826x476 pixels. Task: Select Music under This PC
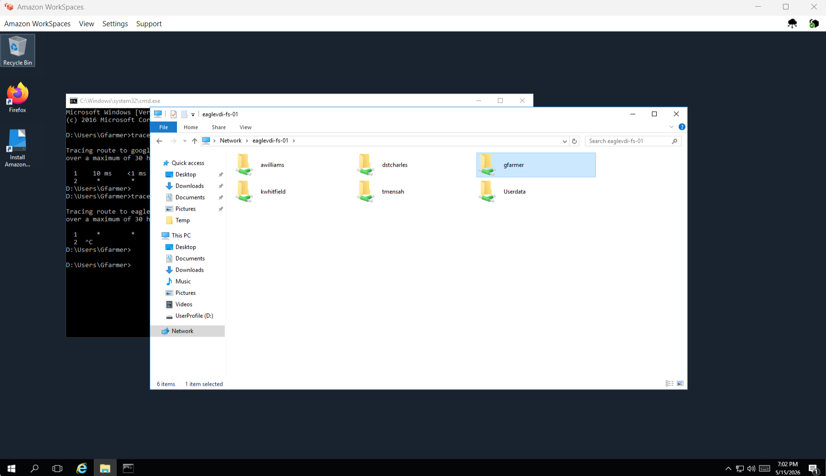(x=183, y=281)
